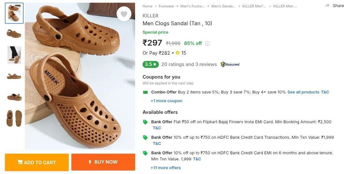Open the Footwear breadcrumb
Image resolution: width=349 pixels, height=174 pixels.
click(166, 6)
